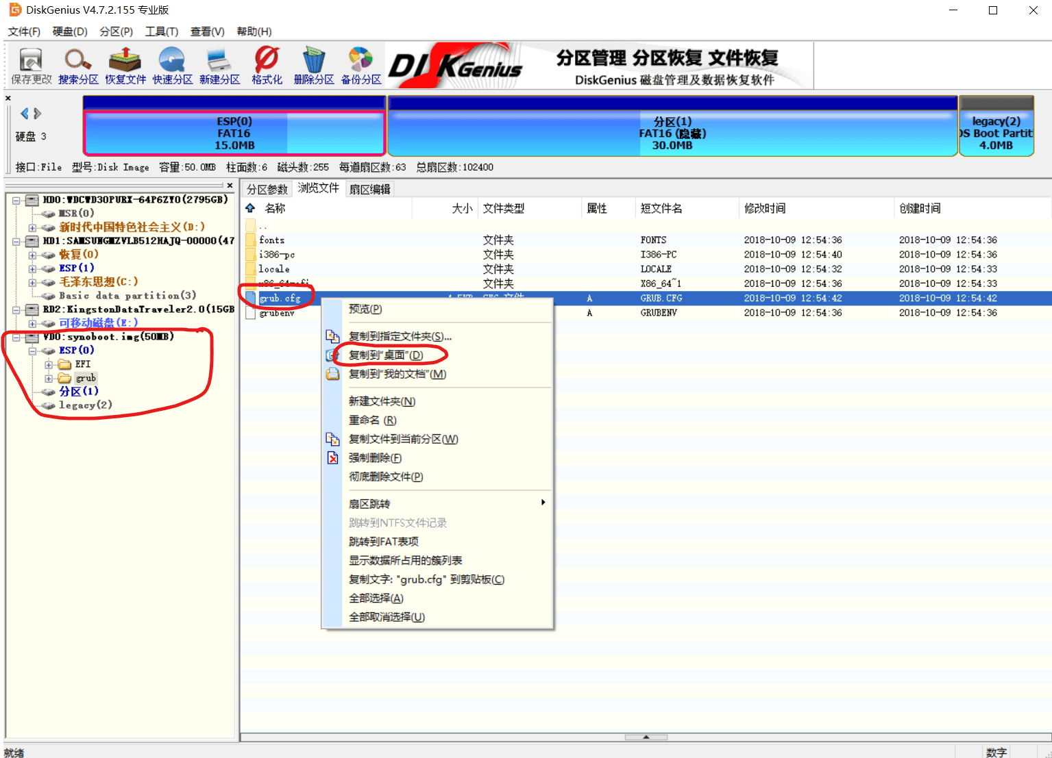Click the Recover Files (恢复文件) icon
1052x758 pixels.
point(125,66)
